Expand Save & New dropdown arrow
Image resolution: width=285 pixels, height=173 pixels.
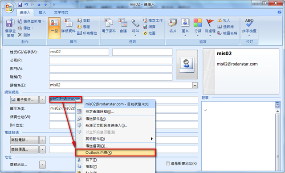click(44, 21)
